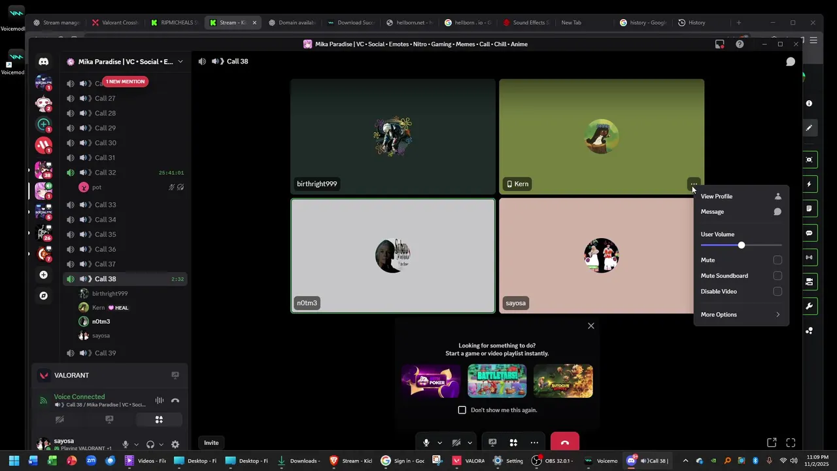Disconnect using phone icon in voice panel
The width and height of the screenshot is (837, 471).
tap(175, 400)
